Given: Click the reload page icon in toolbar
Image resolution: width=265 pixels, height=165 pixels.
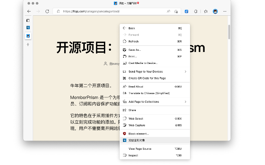Looking at the screenshot, I should click(x=47, y=11).
